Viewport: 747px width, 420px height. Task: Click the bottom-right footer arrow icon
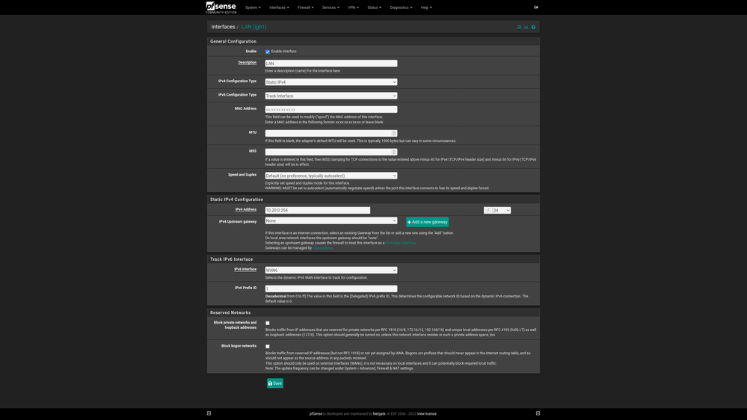tap(538, 413)
